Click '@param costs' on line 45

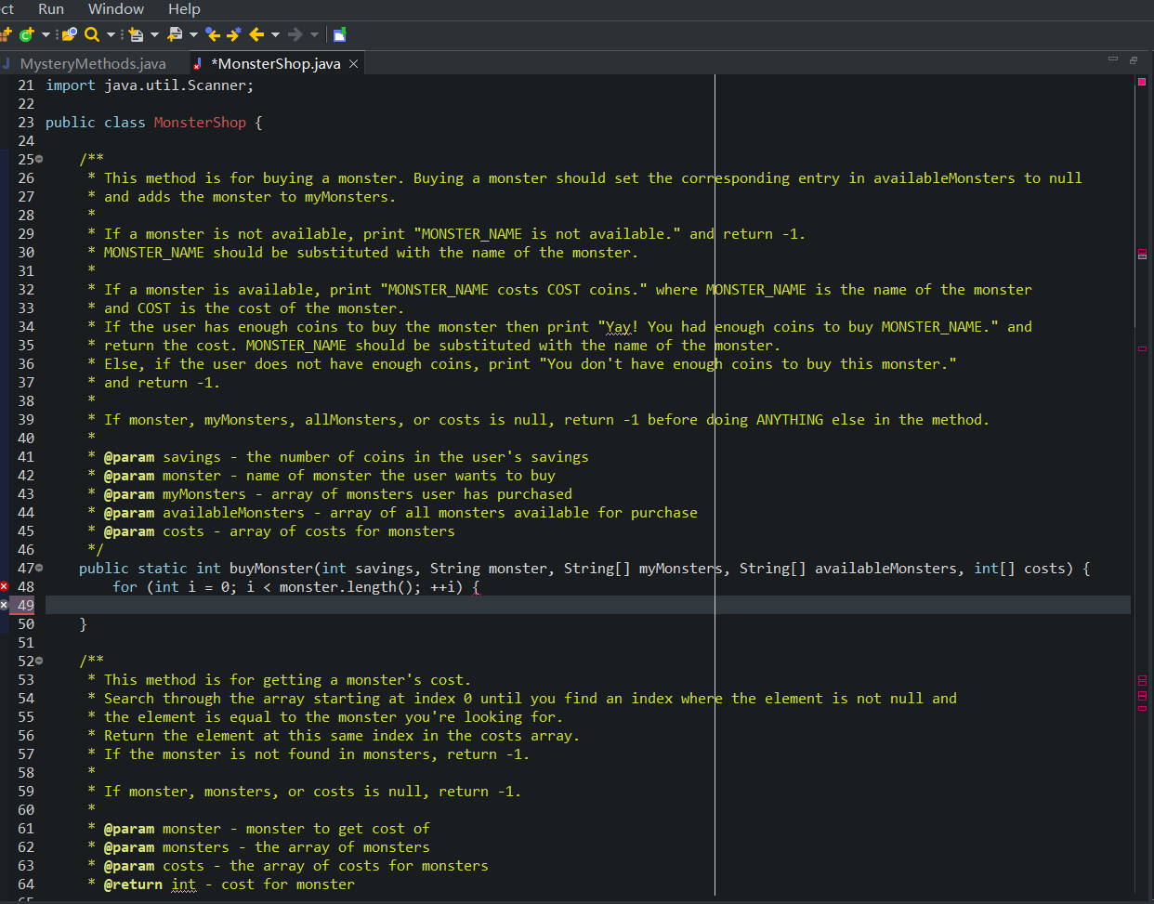[x=153, y=531]
